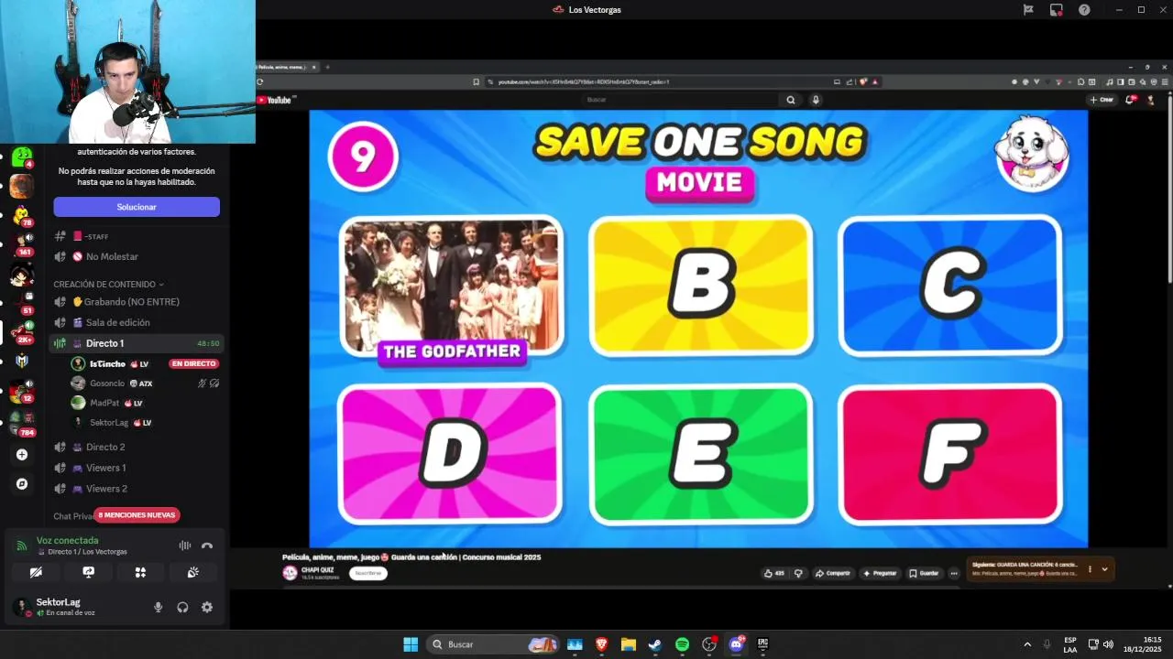1173x659 pixels.
Task: Open Discover servers compass icon
Action: (x=21, y=483)
